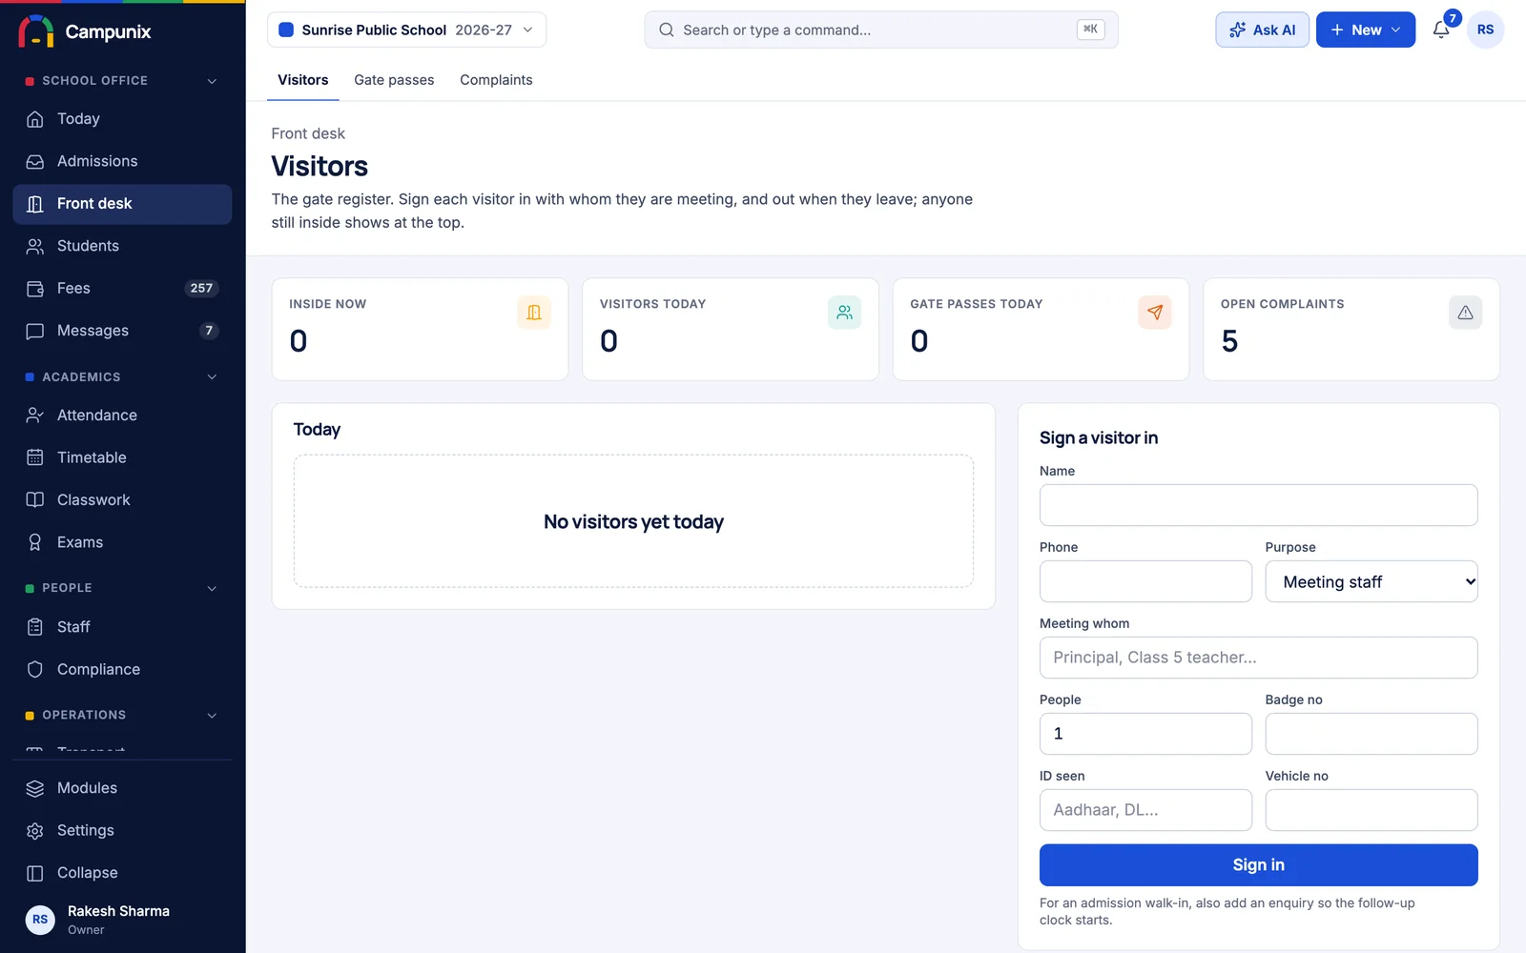Collapse the School Office section
Image resolution: width=1526 pixels, height=953 pixels.
pos(212,81)
